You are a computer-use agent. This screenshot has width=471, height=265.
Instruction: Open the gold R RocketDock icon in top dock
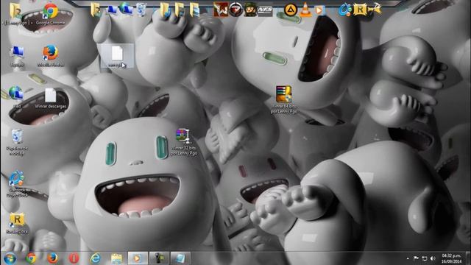pyautogui.click(x=360, y=10)
